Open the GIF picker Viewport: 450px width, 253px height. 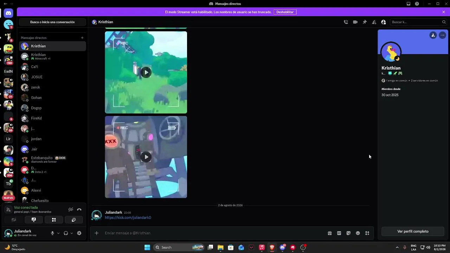click(339, 233)
